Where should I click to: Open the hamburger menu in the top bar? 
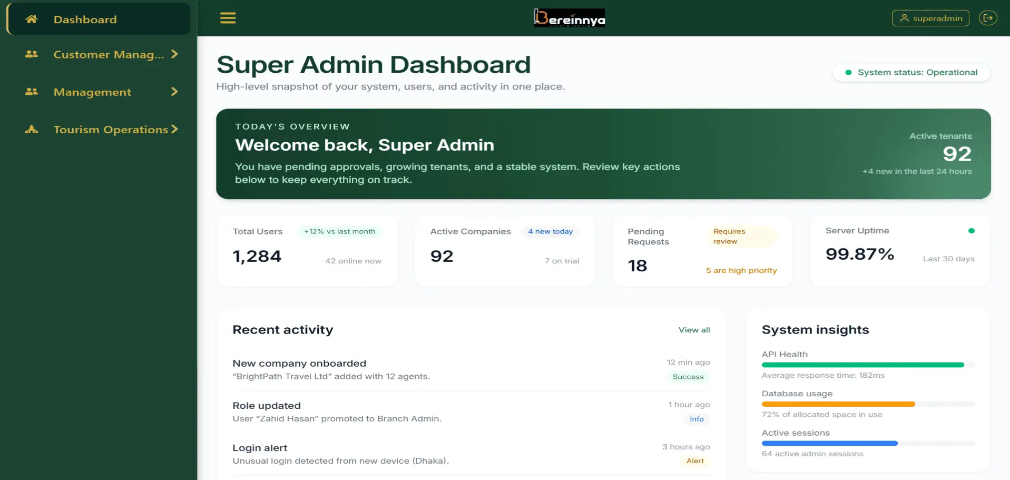tap(228, 17)
